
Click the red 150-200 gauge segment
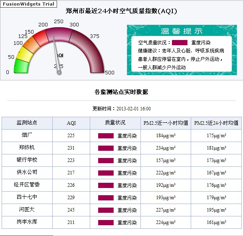(x=41, y=38)
